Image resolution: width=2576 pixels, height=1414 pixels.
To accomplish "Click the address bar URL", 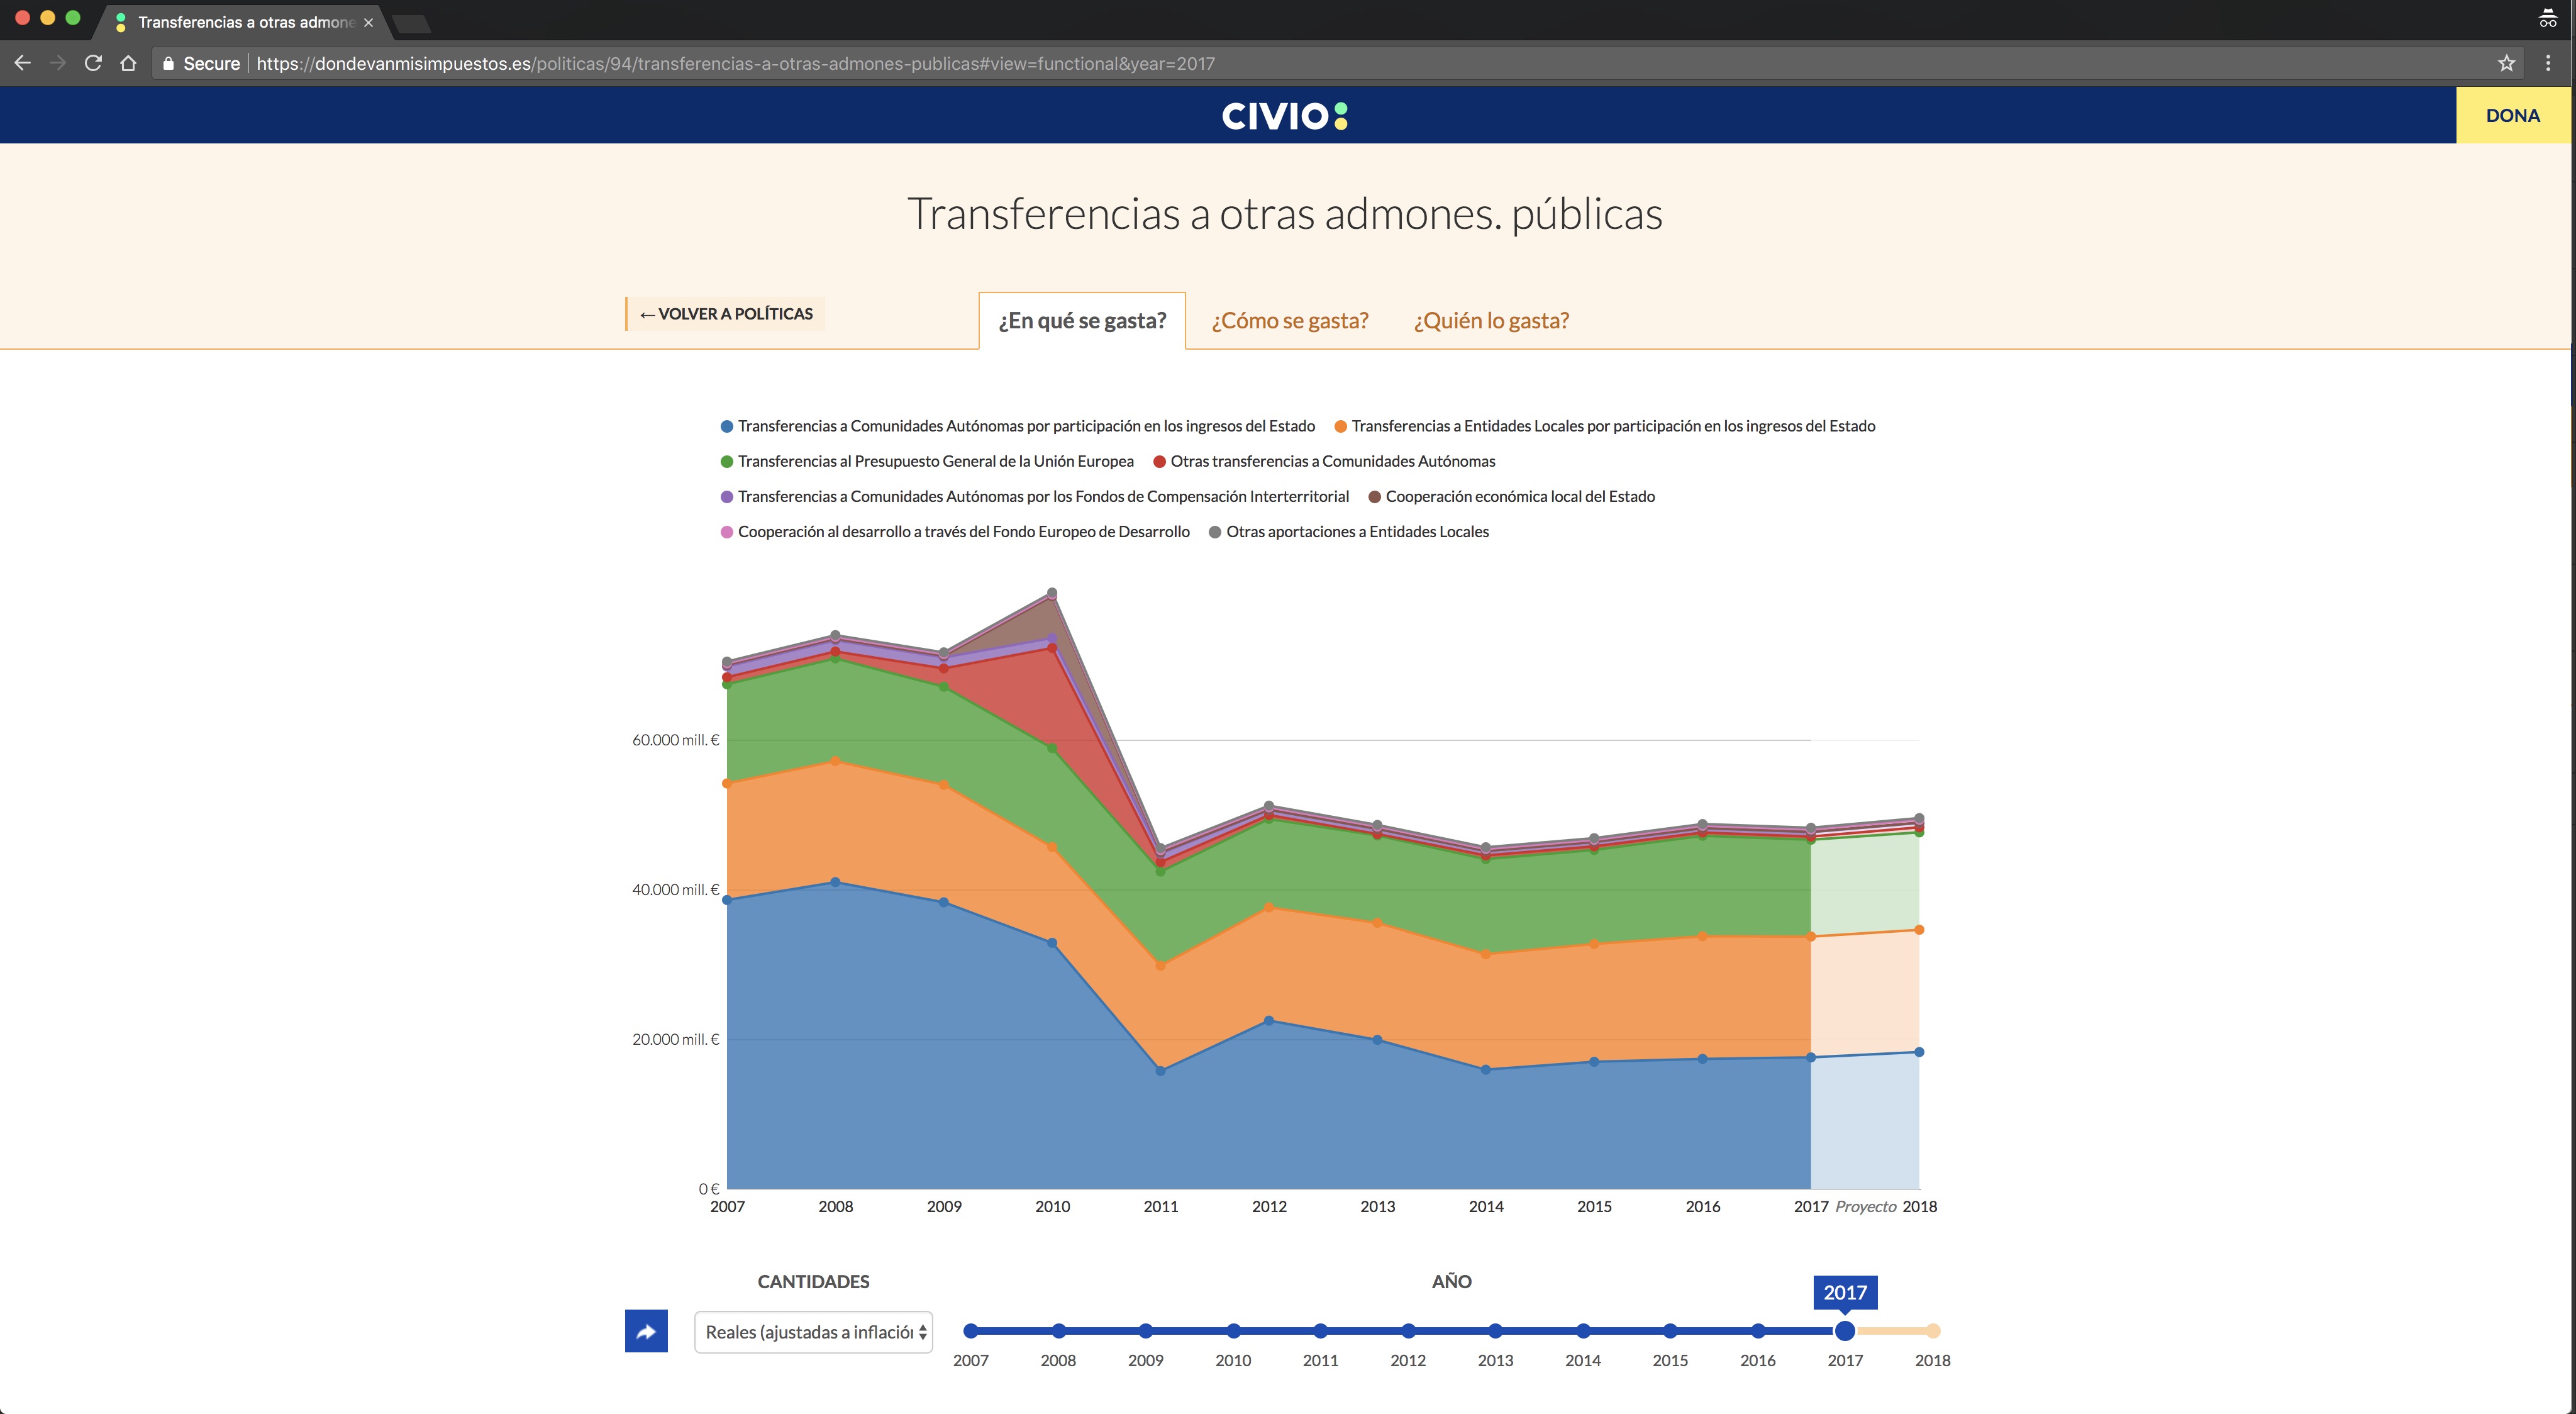I will [735, 63].
